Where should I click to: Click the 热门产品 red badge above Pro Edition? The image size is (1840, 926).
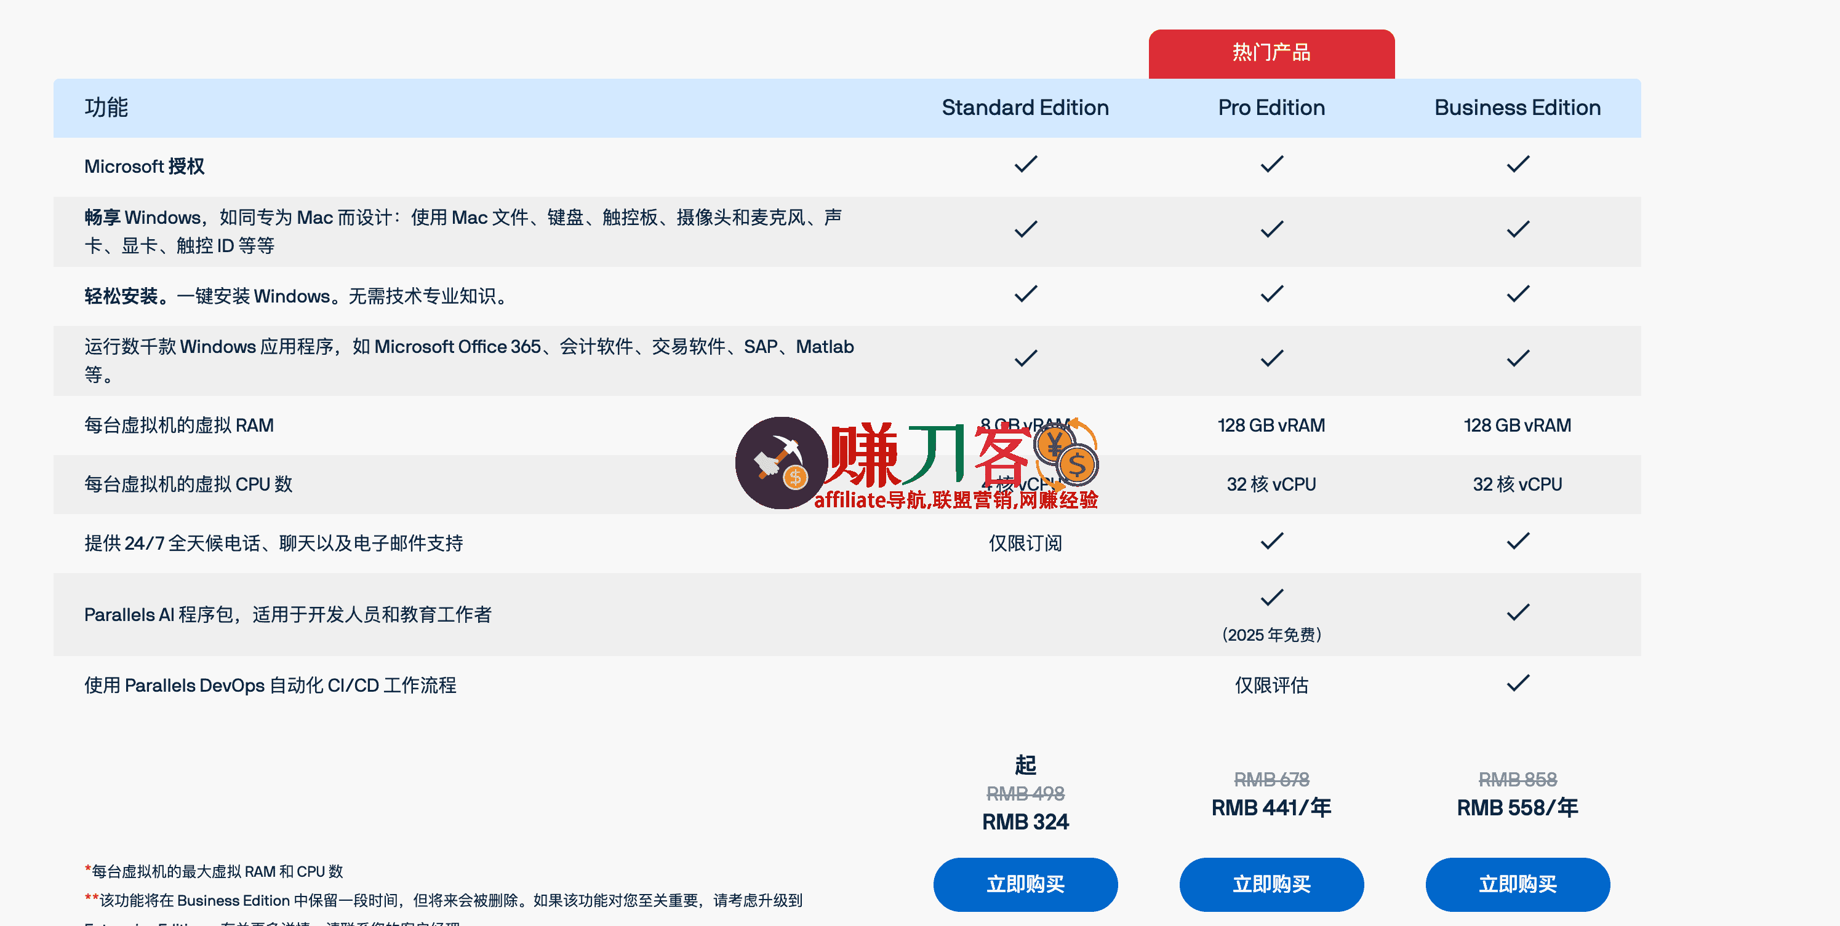pyautogui.click(x=1271, y=52)
